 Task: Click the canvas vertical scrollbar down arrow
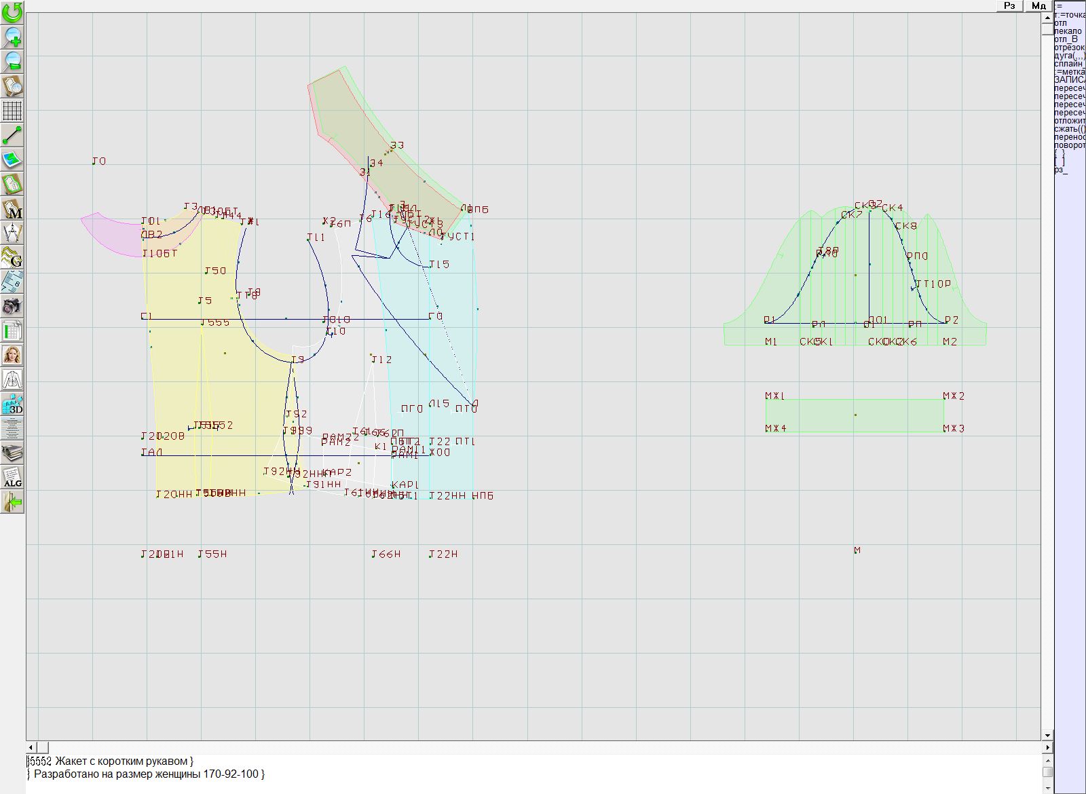pyautogui.click(x=1047, y=735)
